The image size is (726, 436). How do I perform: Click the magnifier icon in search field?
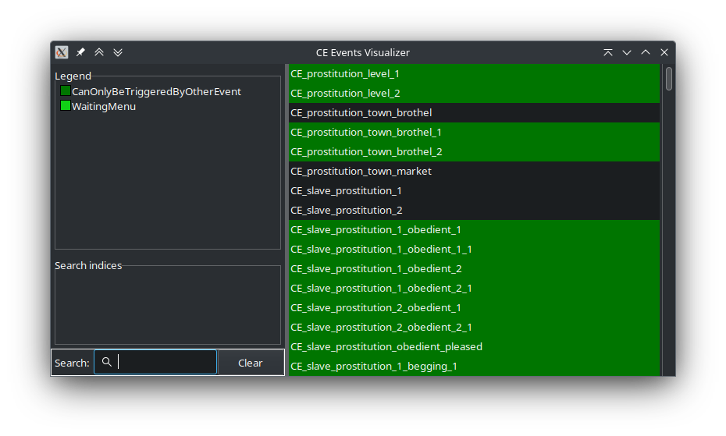(107, 362)
